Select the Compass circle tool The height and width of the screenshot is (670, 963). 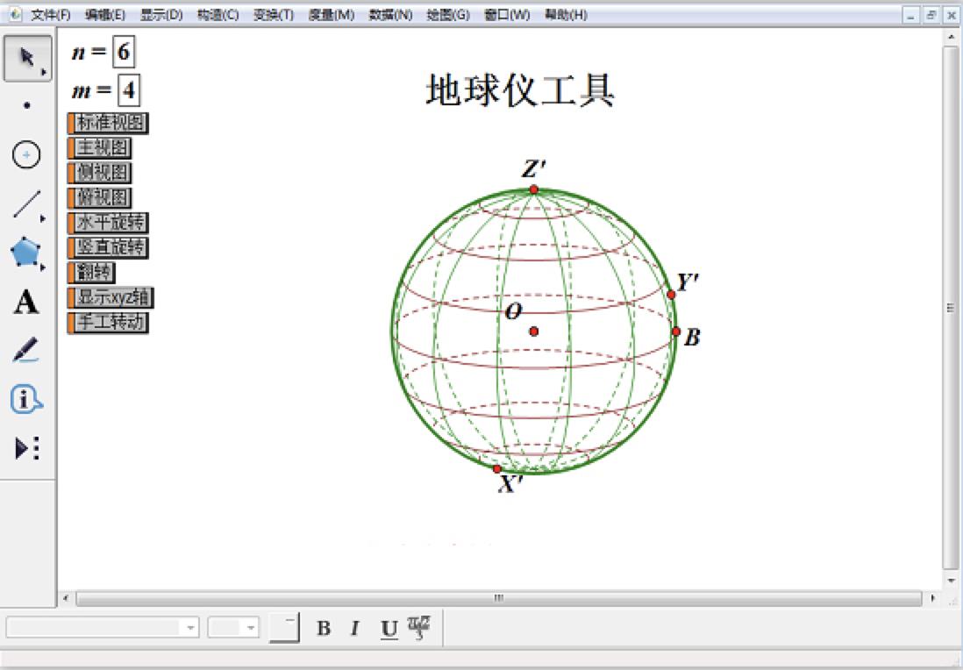26,154
